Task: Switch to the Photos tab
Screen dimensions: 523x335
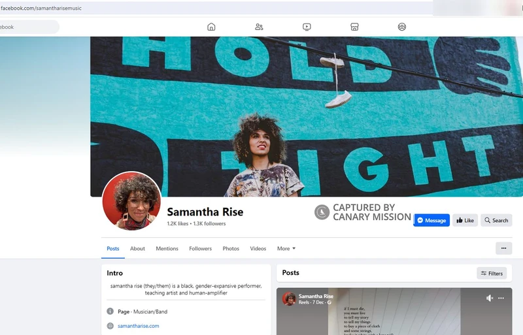Action: (231, 249)
